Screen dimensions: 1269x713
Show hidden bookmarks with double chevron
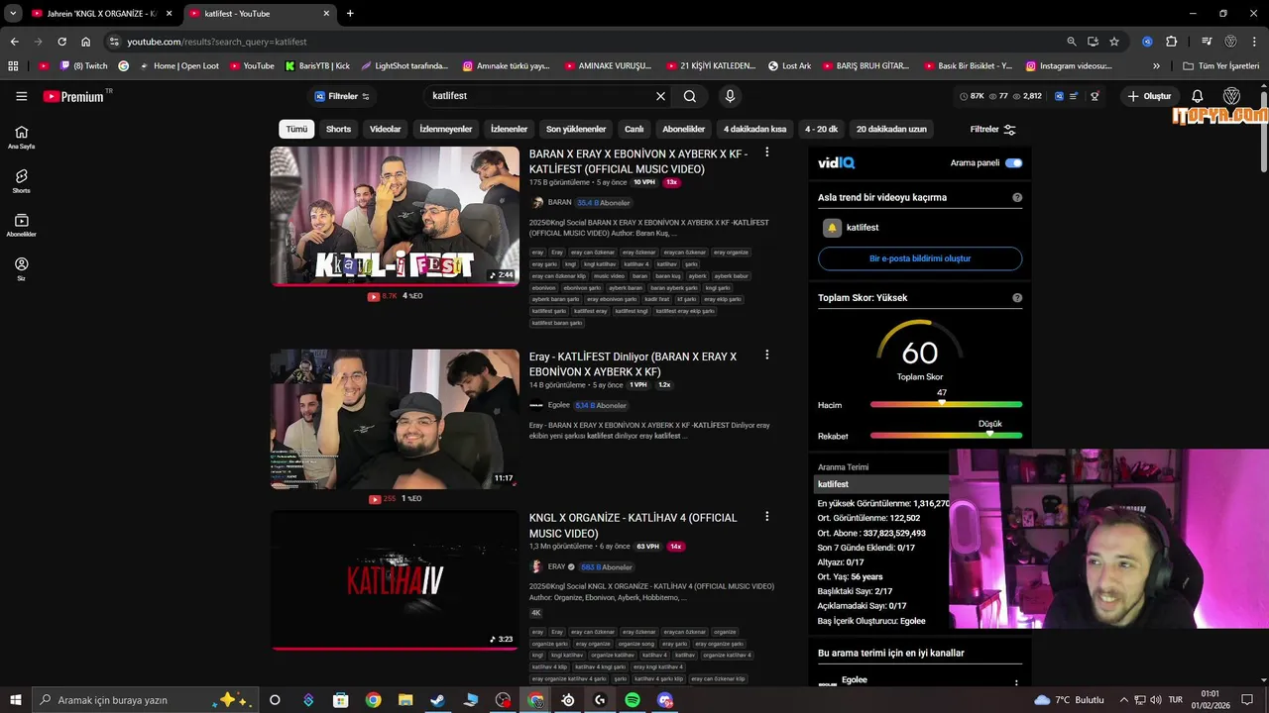pyautogui.click(x=1156, y=66)
